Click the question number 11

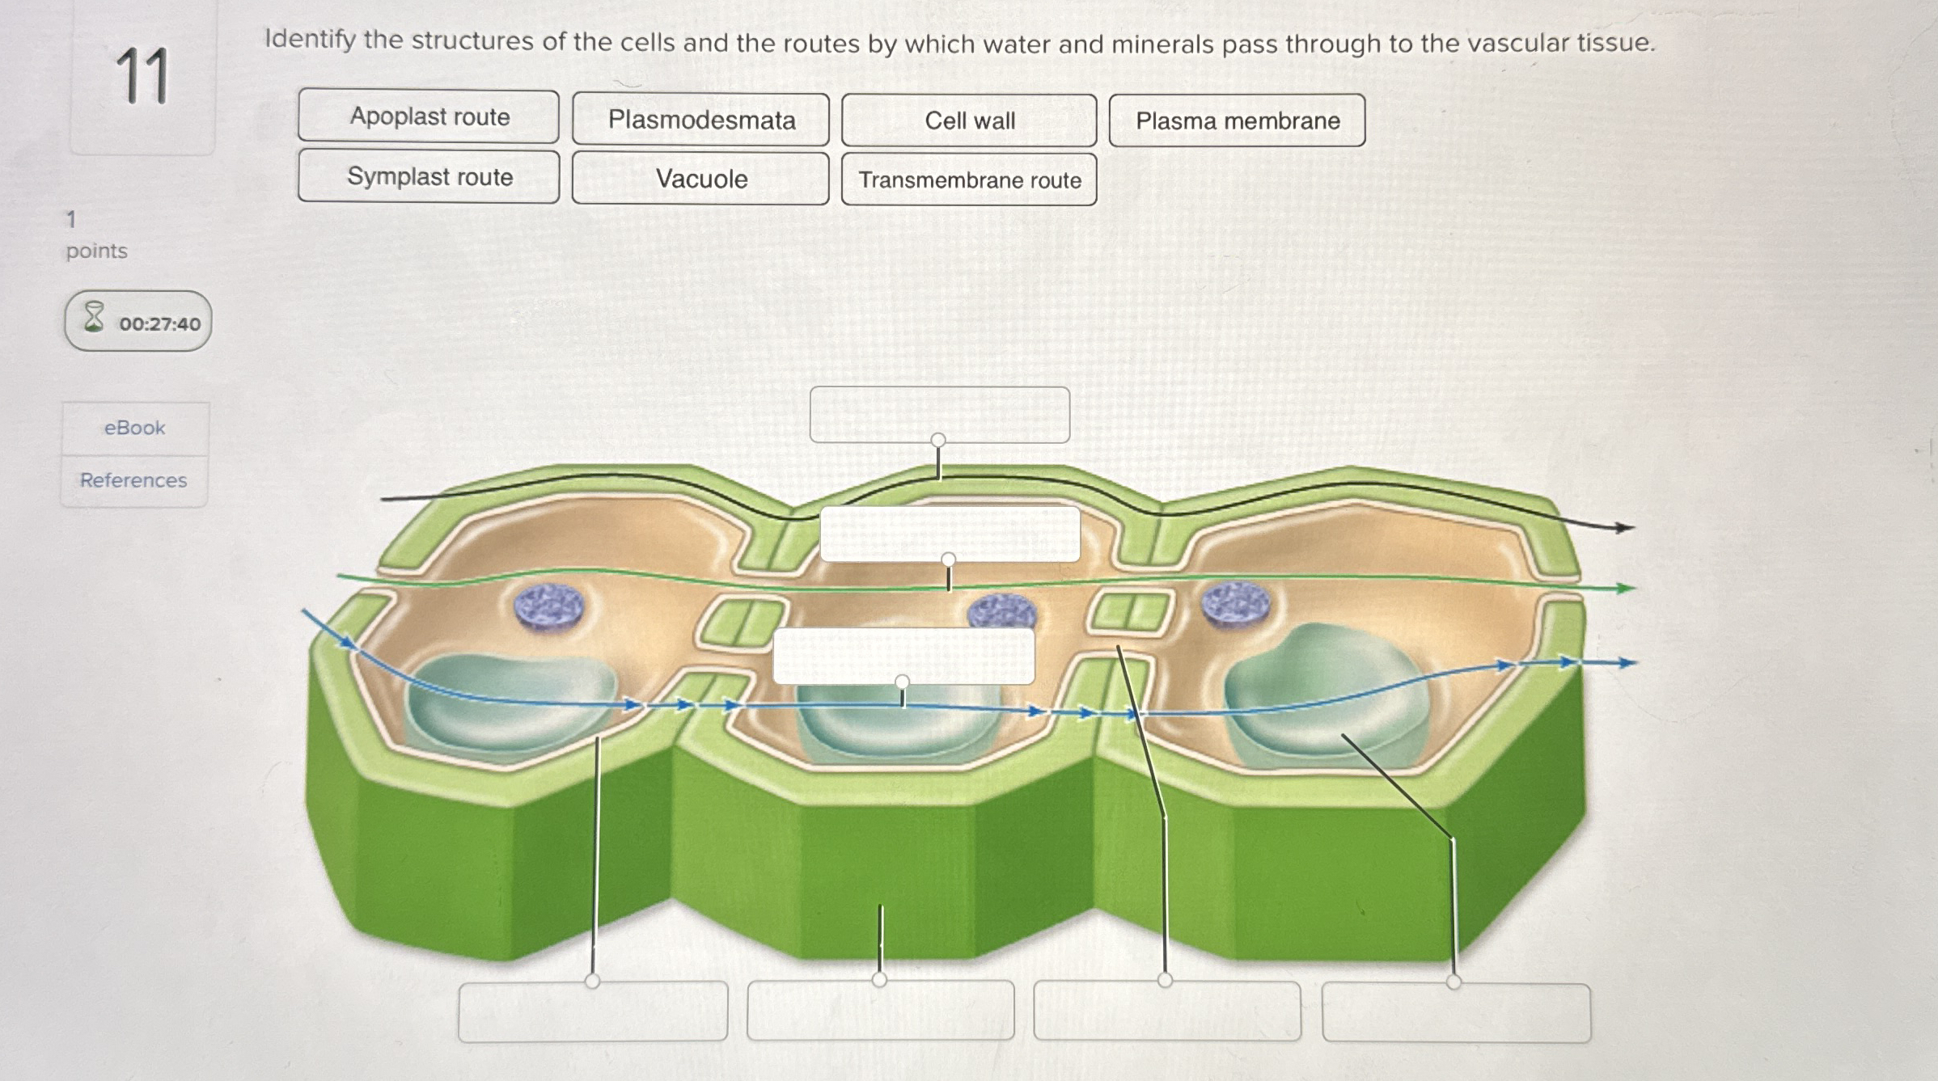click(x=142, y=76)
